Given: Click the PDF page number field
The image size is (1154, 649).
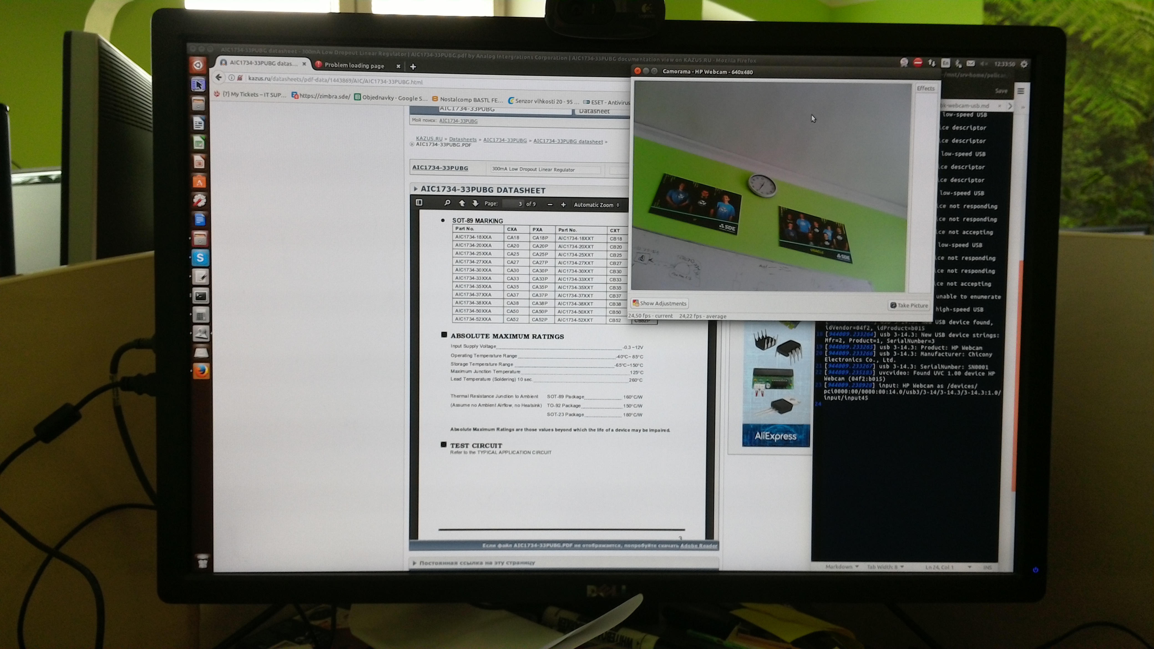Looking at the screenshot, I should pos(513,204).
